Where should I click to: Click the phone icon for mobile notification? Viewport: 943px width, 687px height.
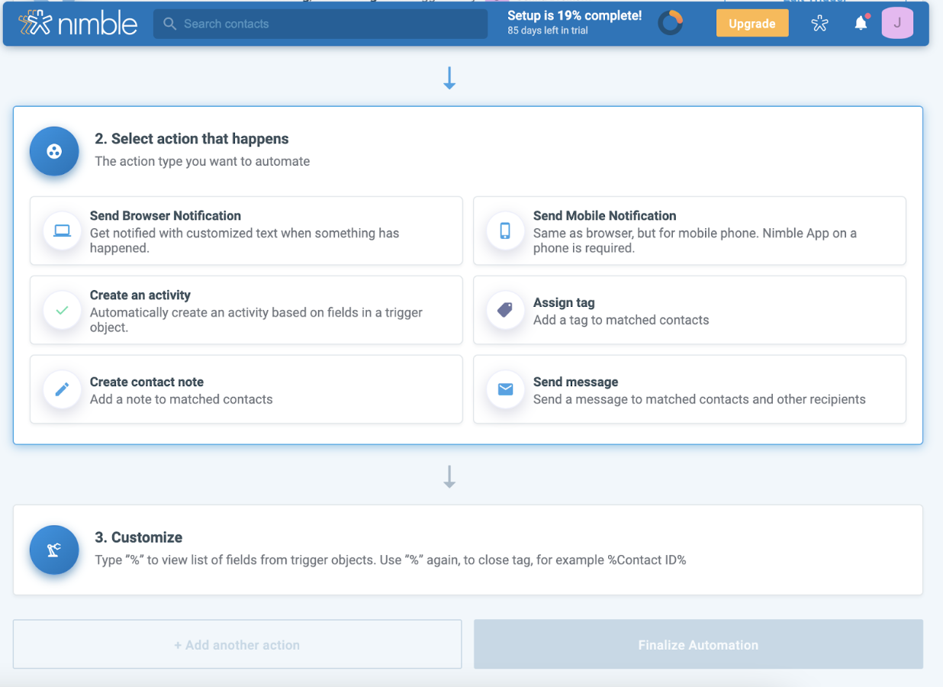505,231
